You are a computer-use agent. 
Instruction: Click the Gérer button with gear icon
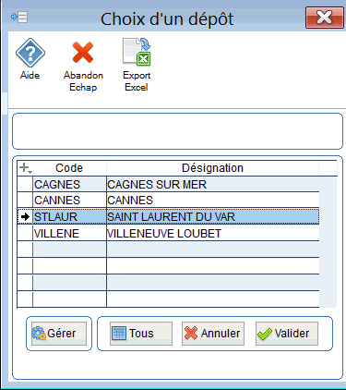59,334
